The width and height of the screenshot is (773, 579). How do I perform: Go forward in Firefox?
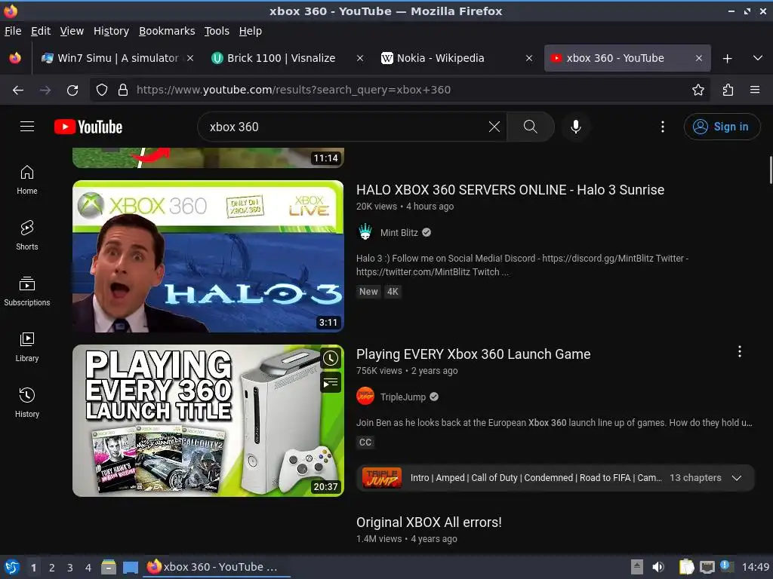click(x=45, y=90)
